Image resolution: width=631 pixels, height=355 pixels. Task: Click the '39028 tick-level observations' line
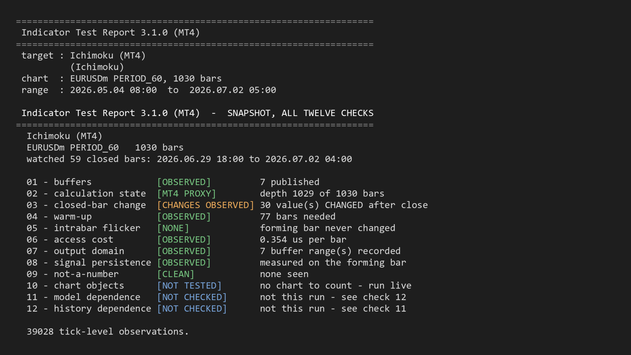coord(108,332)
